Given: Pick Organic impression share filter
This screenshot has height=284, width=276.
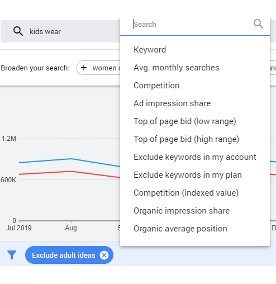Looking at the screenshot, I should pos(195,211).
